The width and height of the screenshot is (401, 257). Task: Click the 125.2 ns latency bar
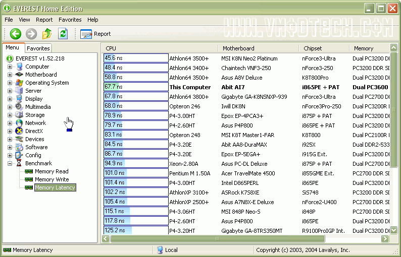coord(136,230)
